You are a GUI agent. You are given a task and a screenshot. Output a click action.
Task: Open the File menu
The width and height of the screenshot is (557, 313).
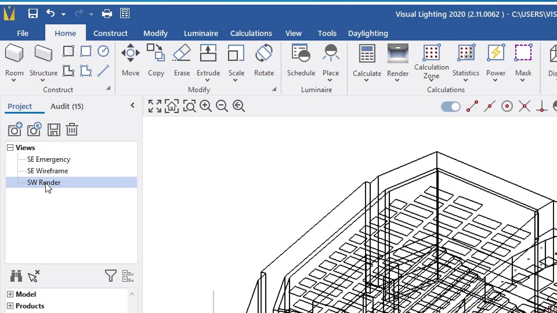coord(23,33)
